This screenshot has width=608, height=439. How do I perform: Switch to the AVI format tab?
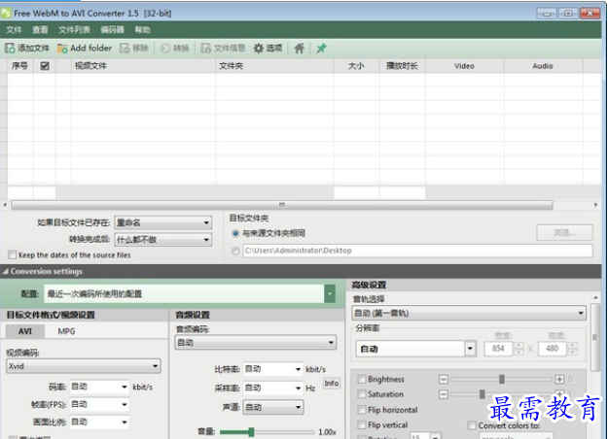(25, 331)
